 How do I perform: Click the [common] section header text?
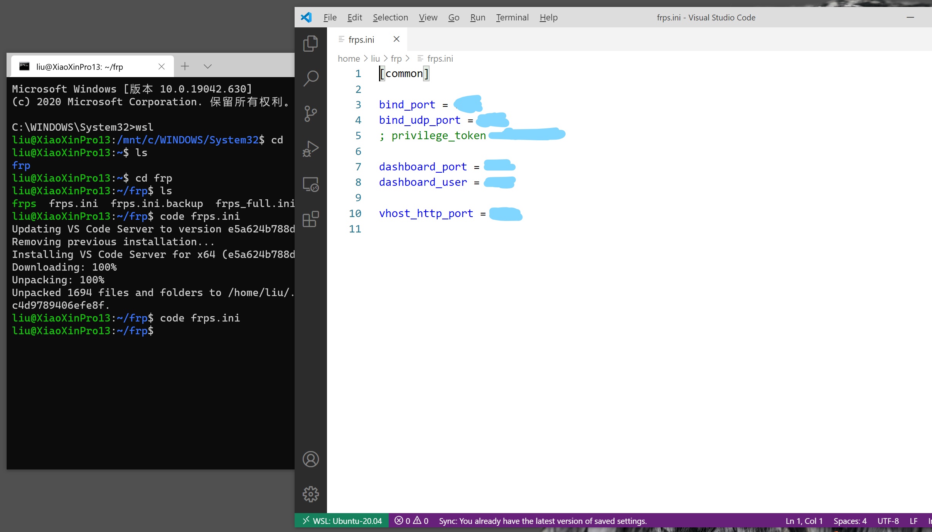point(404,73)
